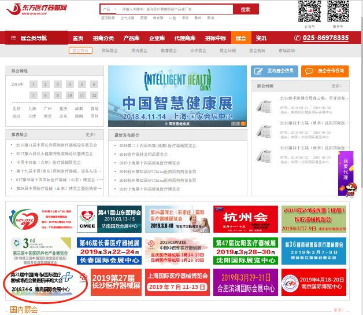The width and height of the screenshot is (363, 315).
Task: Click the 中国智慧健康展 carousel banner
Action: (177, 96)
